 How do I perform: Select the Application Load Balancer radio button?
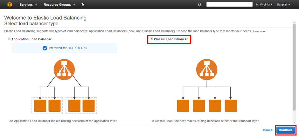(9, 39)
